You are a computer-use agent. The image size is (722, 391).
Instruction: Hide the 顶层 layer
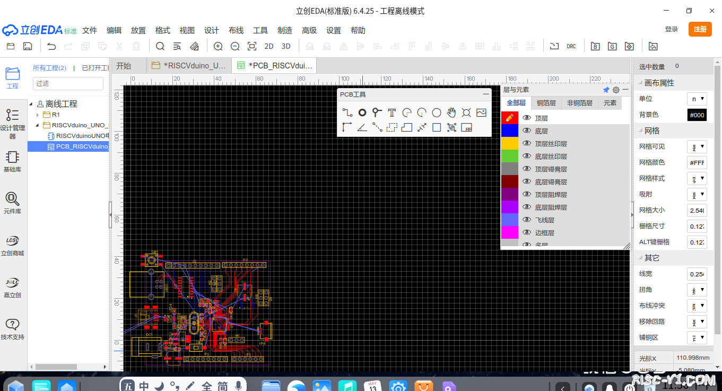[527, 118]
